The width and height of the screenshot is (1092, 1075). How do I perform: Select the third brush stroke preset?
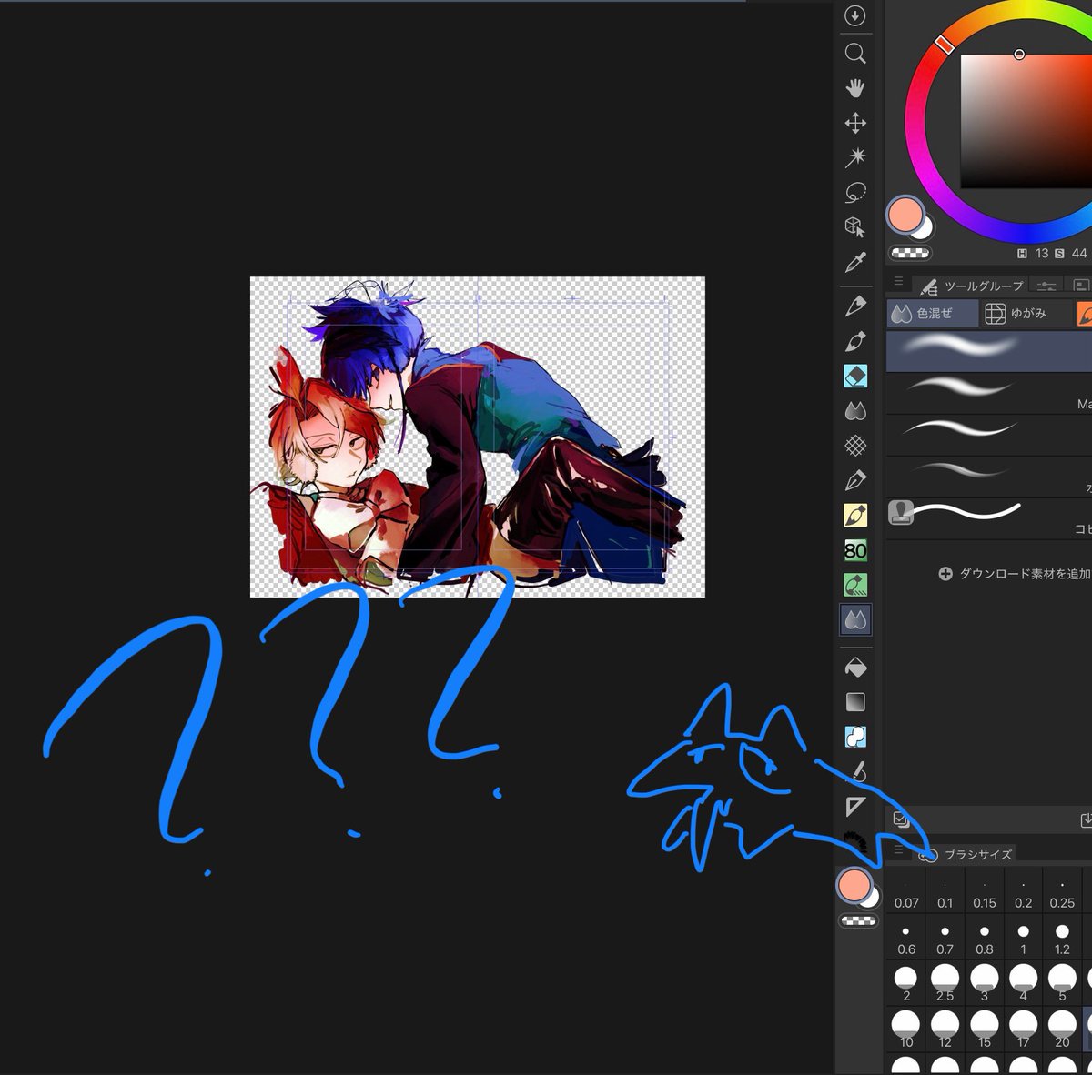click(989, 435)
